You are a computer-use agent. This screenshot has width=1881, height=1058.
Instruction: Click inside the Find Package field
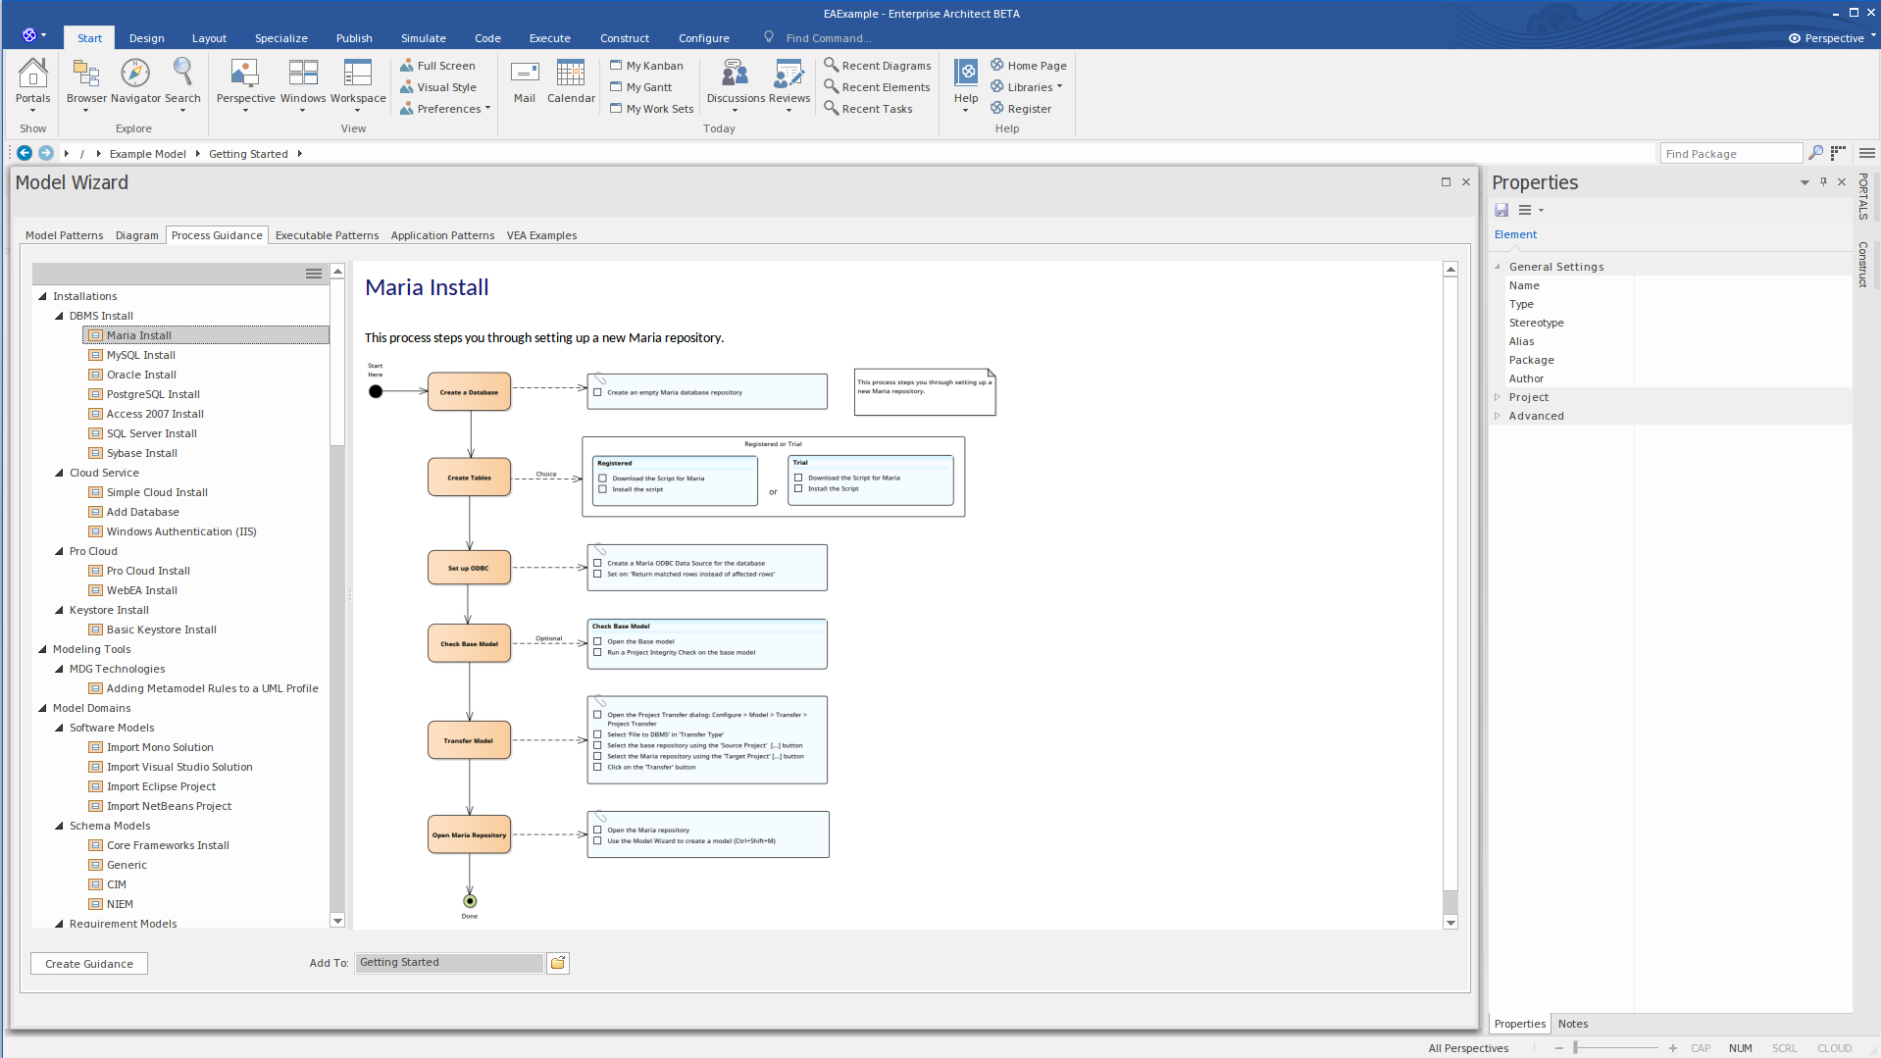[1731, 153]
